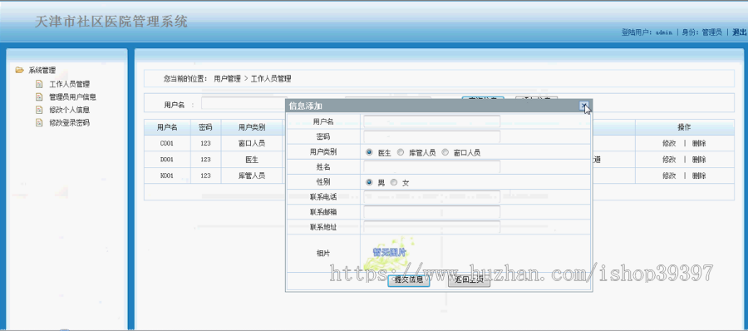This screenshot has width=748, height=331.
Task: Click the 操作 column header
Action: [685, 127]
